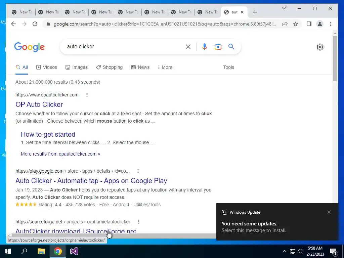Click the forward navigation arrow
This screenshot has height=258, width=344.
click(x=24, y=24)
